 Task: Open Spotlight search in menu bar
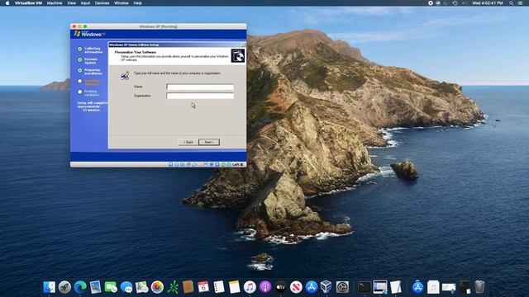click(511, 3)
